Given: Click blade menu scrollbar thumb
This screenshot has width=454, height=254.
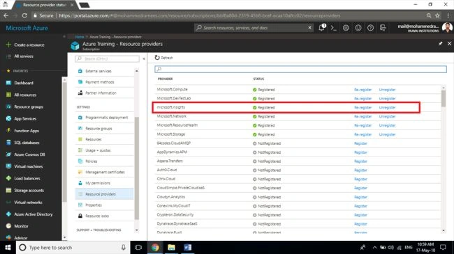Looking at the screenshot, I should pyautogui.click(x=137, y=168).
